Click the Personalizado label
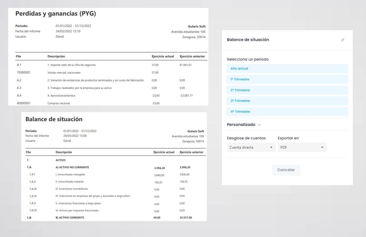The image size is (366, 237). coord(241,125)
